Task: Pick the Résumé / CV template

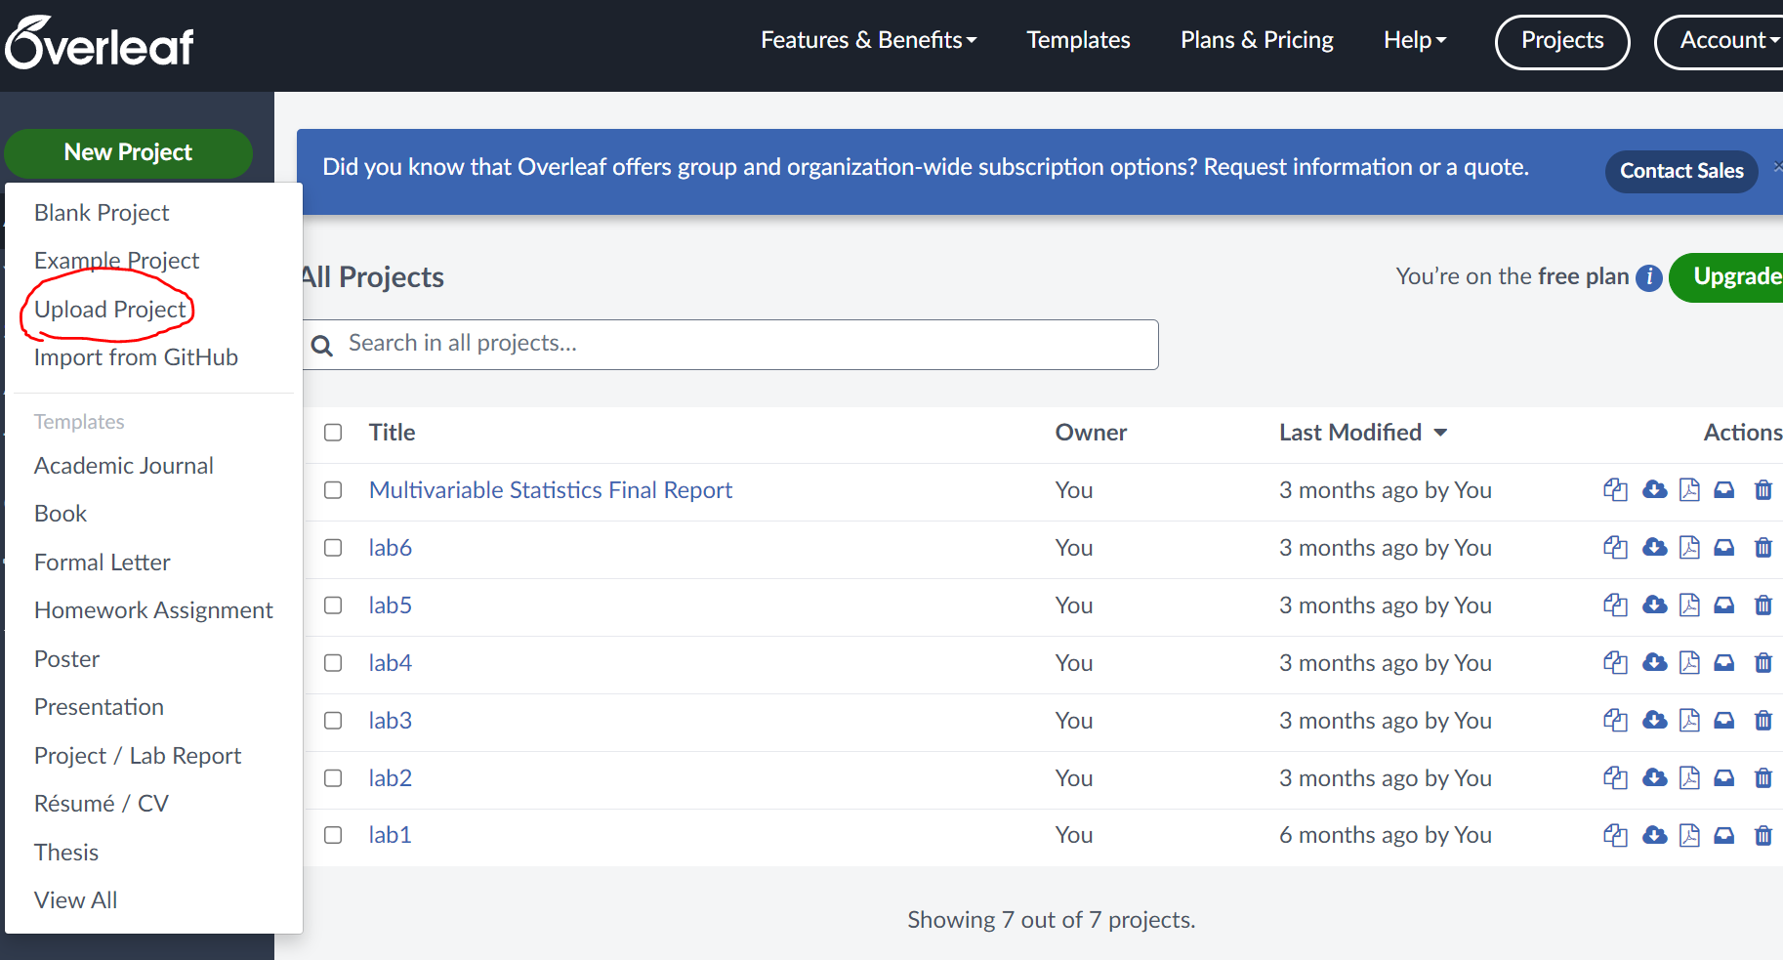Action: [102, 804]
